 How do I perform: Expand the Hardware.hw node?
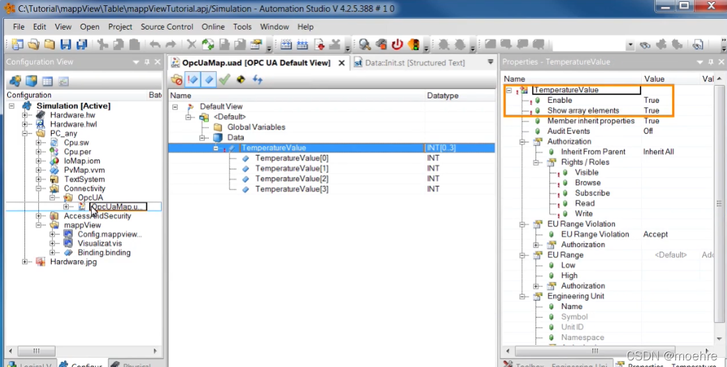[24, 116]
